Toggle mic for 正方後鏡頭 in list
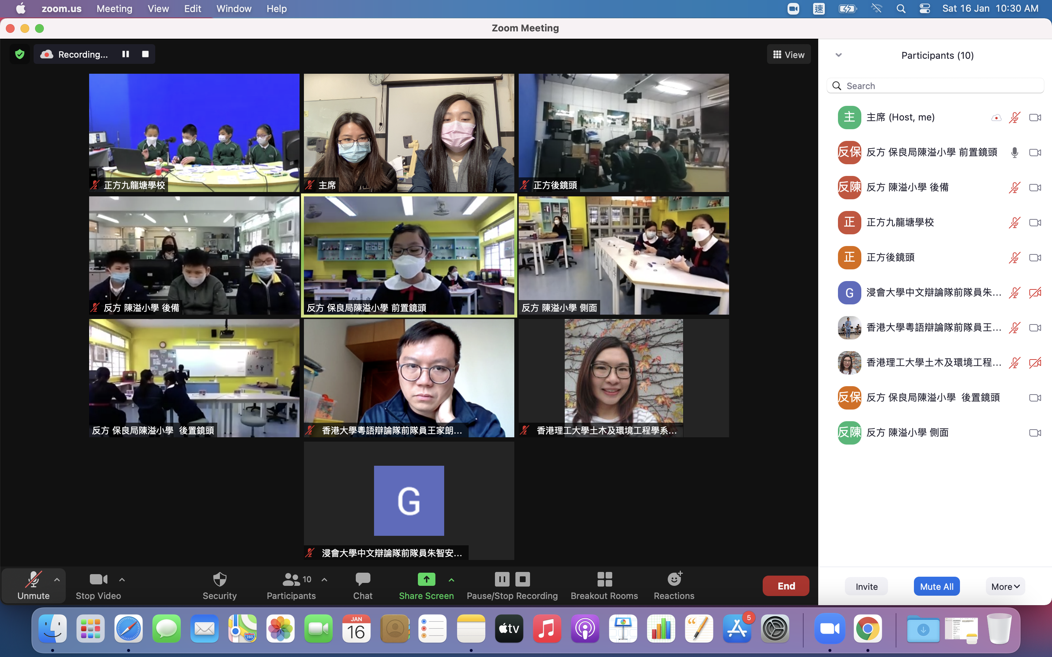Image resolution: width=1052 pixels, height=657 pixels. (x=1015, y=258)
